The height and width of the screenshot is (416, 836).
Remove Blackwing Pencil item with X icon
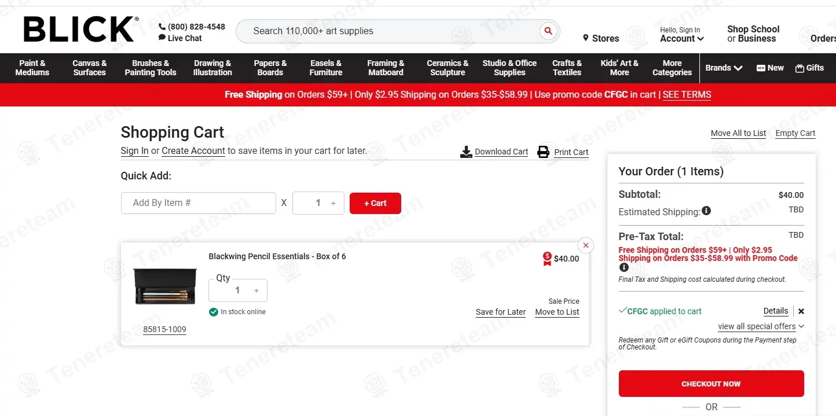[x=585, y=245]
